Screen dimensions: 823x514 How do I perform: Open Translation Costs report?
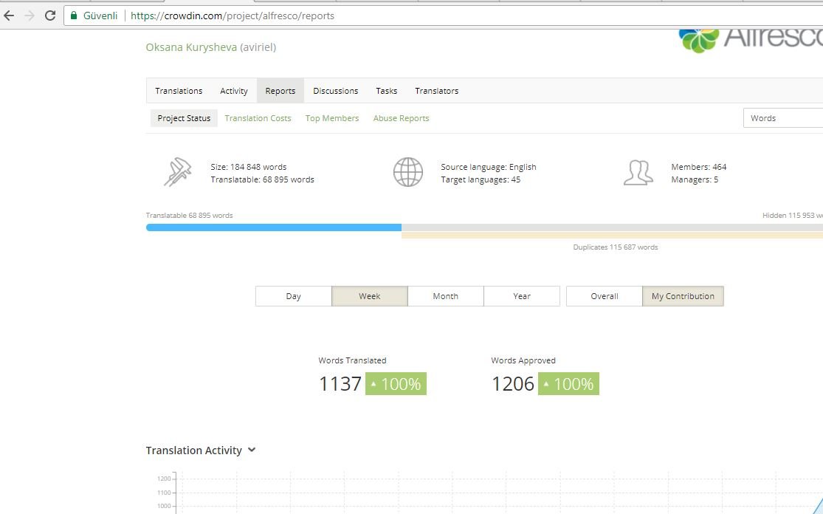(258, 118)
